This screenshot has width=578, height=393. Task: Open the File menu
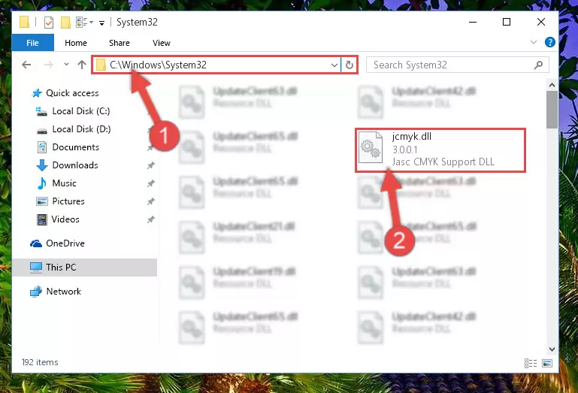(x=32, y=43)
